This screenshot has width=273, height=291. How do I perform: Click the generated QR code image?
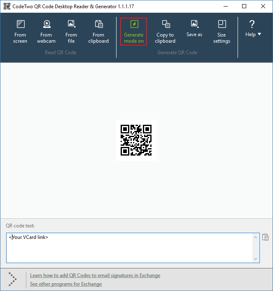pyautogui.click(x=136, y=140)
